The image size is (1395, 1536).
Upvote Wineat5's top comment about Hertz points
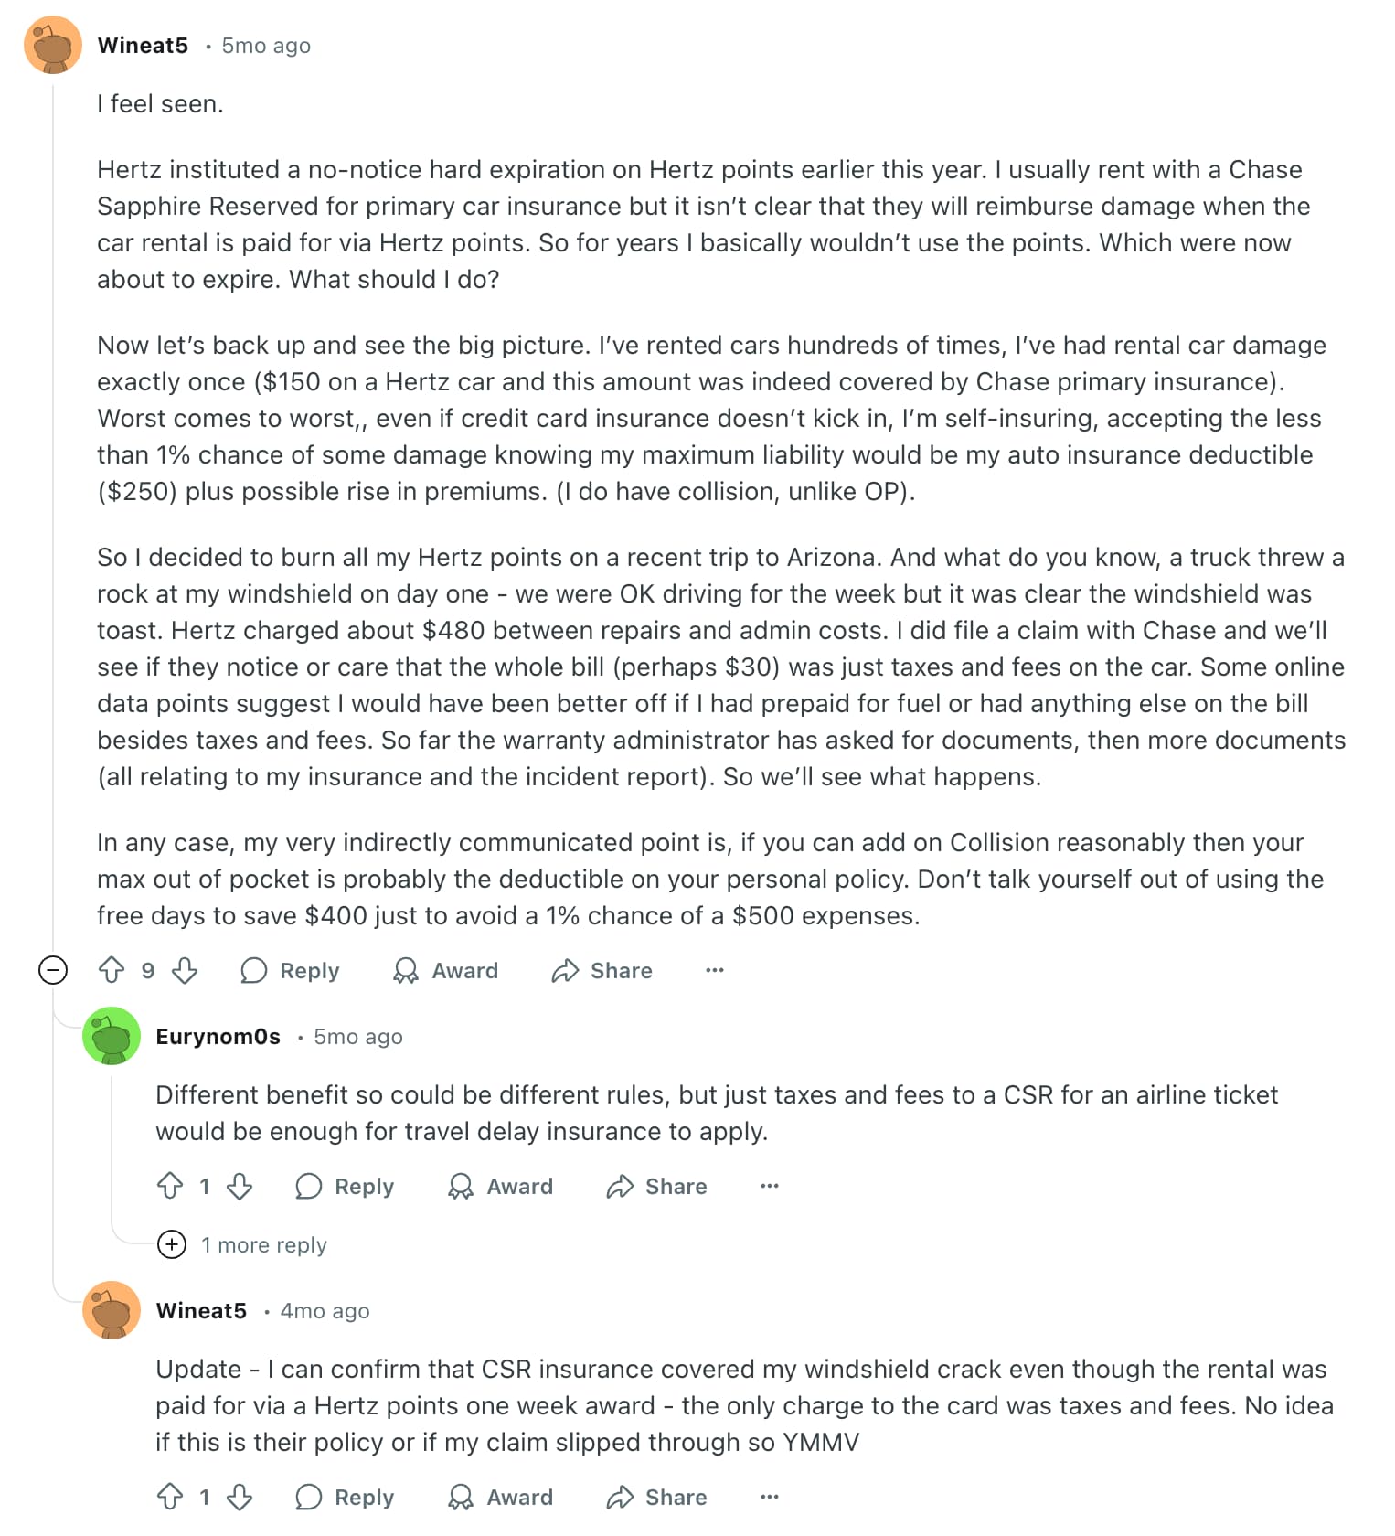[x=112, y=970]
